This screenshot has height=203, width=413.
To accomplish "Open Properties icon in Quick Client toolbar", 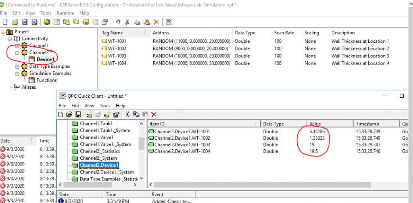I will [x=116, y=115].
